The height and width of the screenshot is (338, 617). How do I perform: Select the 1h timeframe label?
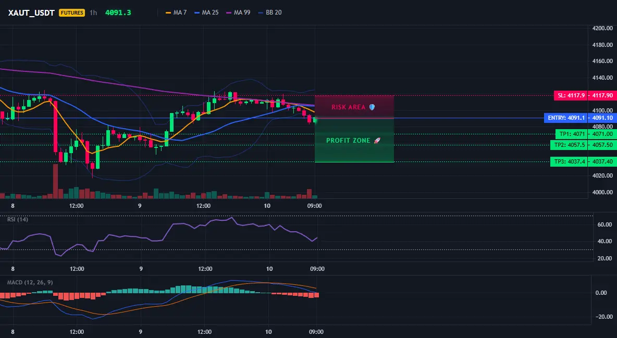(93, 12)
